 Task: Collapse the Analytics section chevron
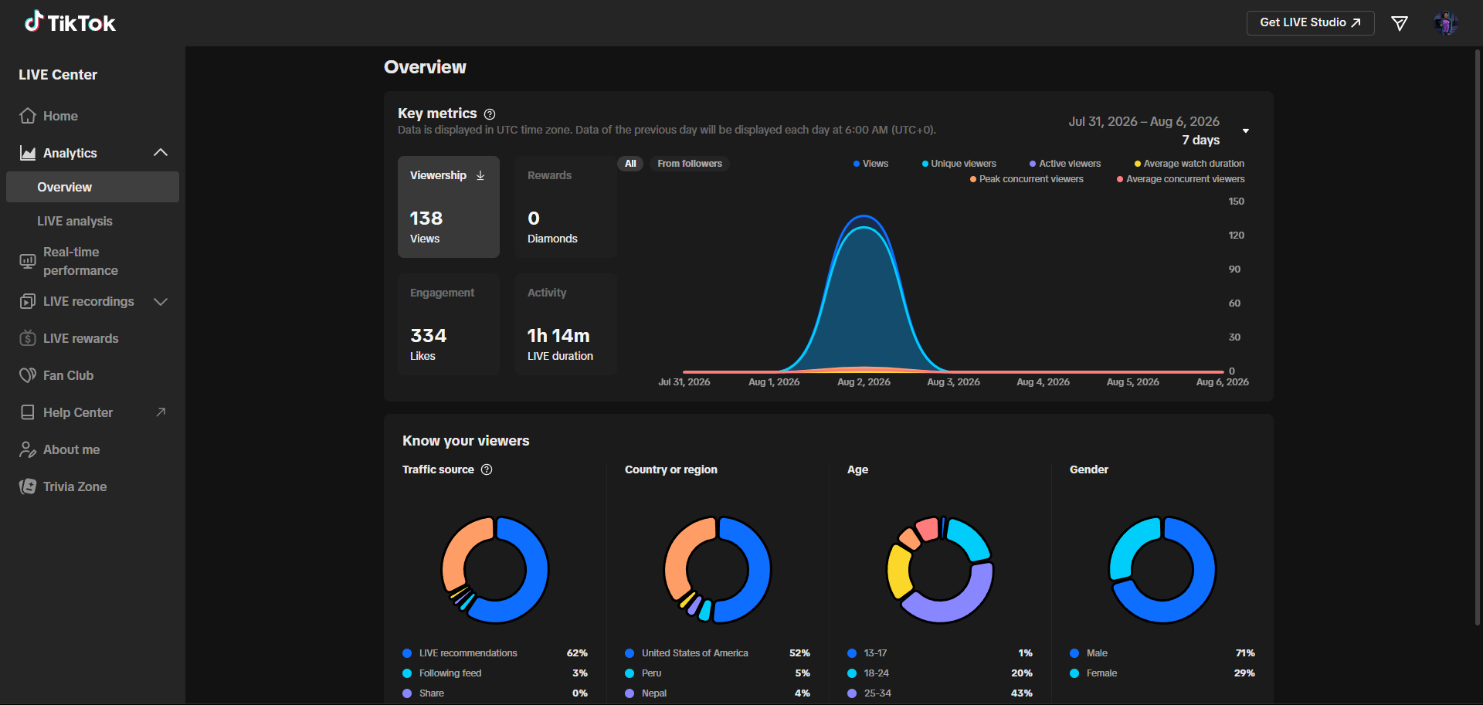161,153
